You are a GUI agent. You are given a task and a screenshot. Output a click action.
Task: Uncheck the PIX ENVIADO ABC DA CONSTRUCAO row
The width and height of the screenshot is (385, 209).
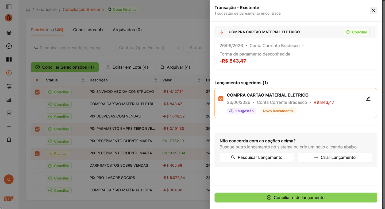pyautogui.click(x=37, y=92)
